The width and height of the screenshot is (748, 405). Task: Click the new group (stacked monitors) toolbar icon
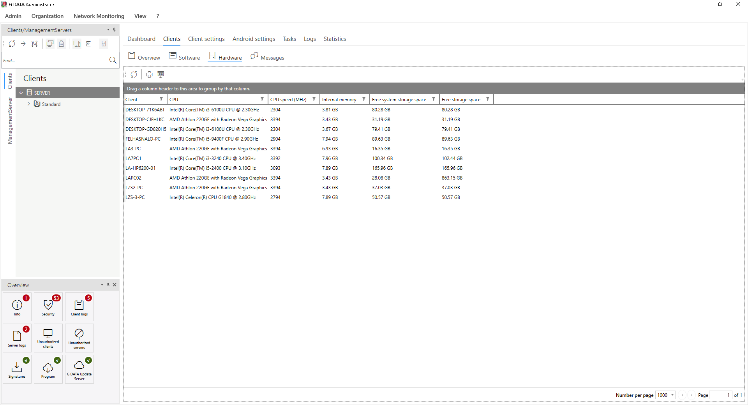point(50,44)
